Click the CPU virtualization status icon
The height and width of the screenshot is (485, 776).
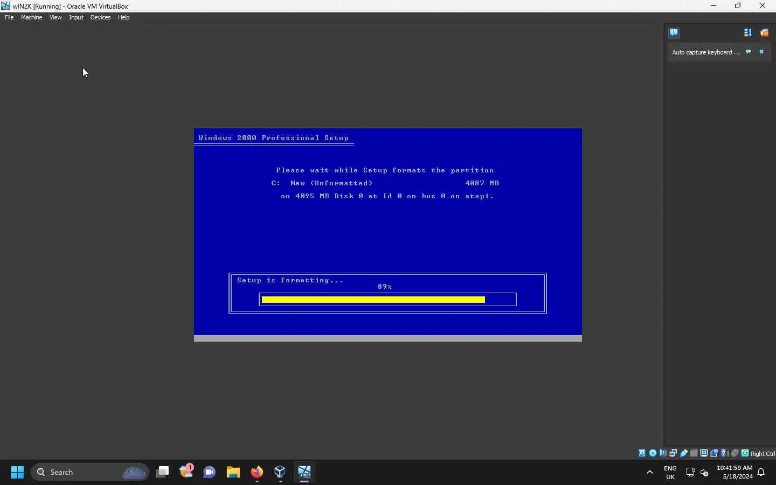click(724, 453)
